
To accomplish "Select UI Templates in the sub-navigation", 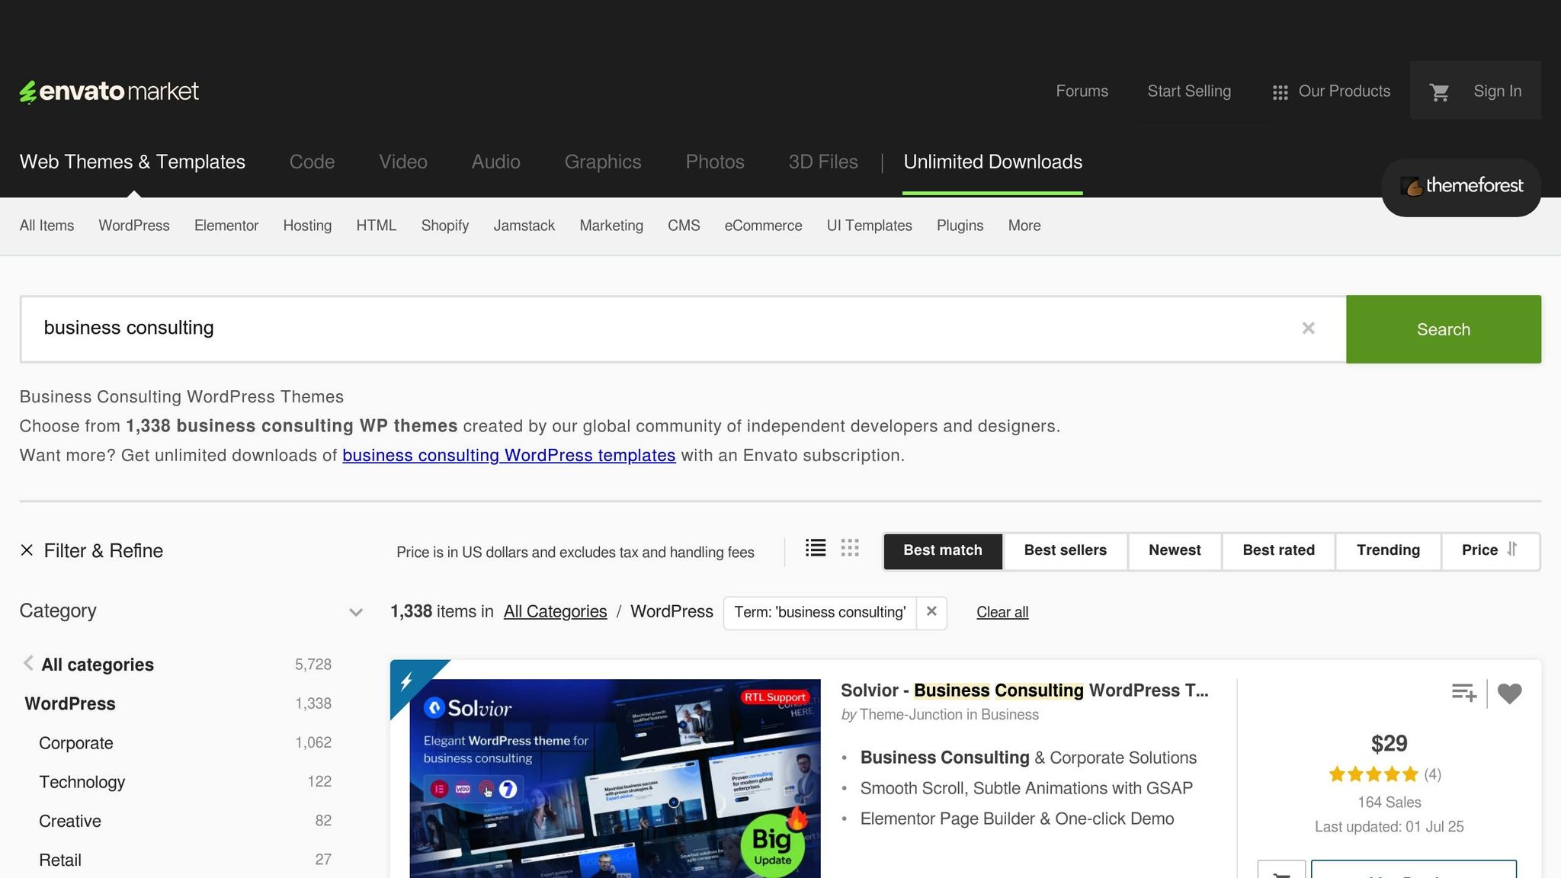I will [x=869, y=226].
